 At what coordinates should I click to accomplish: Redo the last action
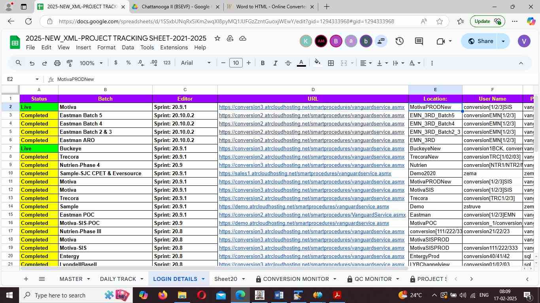coord(44,63)
